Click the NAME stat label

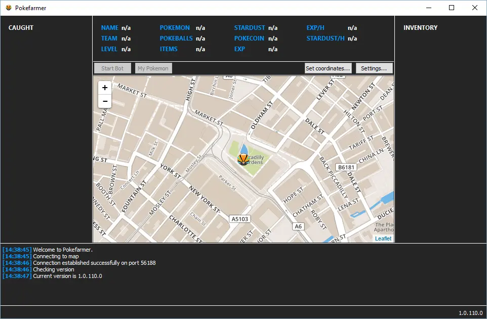pyautogui.click(x=110, y=28)
